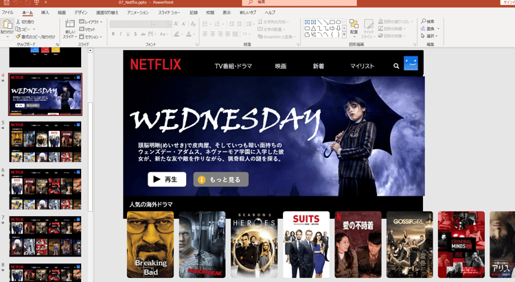Toggle Bold formatting
515x282 pixels.
[113, 34]
